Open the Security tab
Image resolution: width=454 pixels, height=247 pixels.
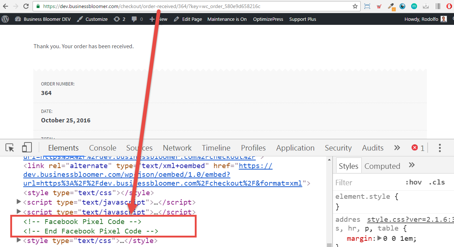point(338,148)
